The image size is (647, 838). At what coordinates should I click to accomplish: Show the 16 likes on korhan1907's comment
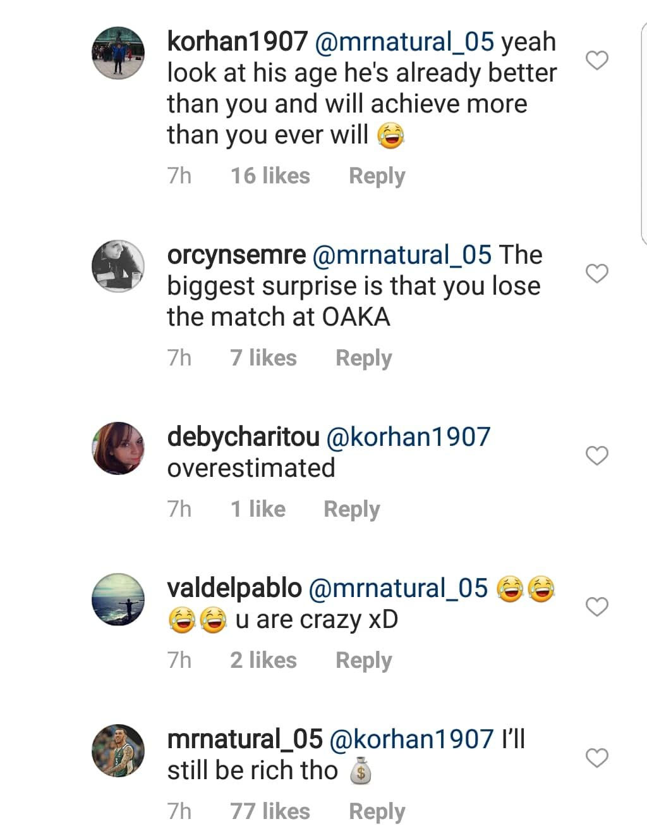270,176
